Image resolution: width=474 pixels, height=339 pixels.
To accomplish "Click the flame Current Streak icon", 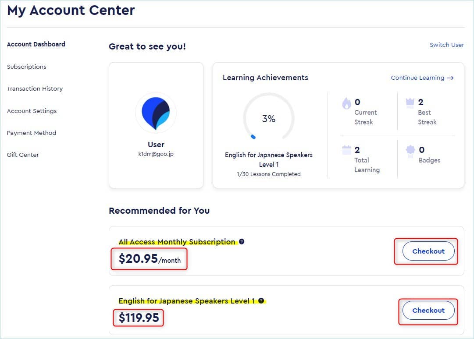I will pos(346,103).
